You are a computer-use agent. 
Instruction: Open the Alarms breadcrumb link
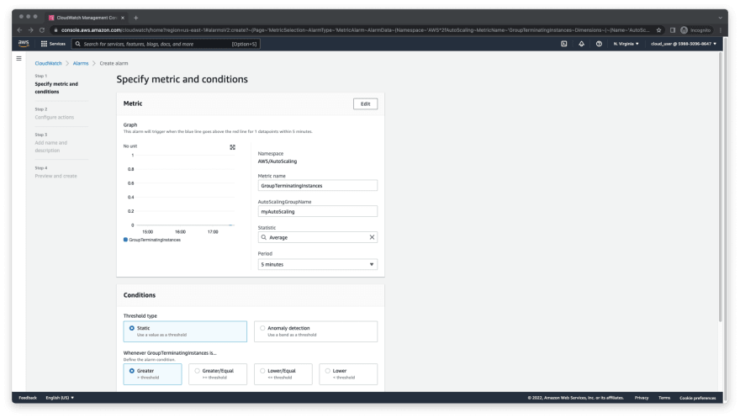(x=81, y=63)
